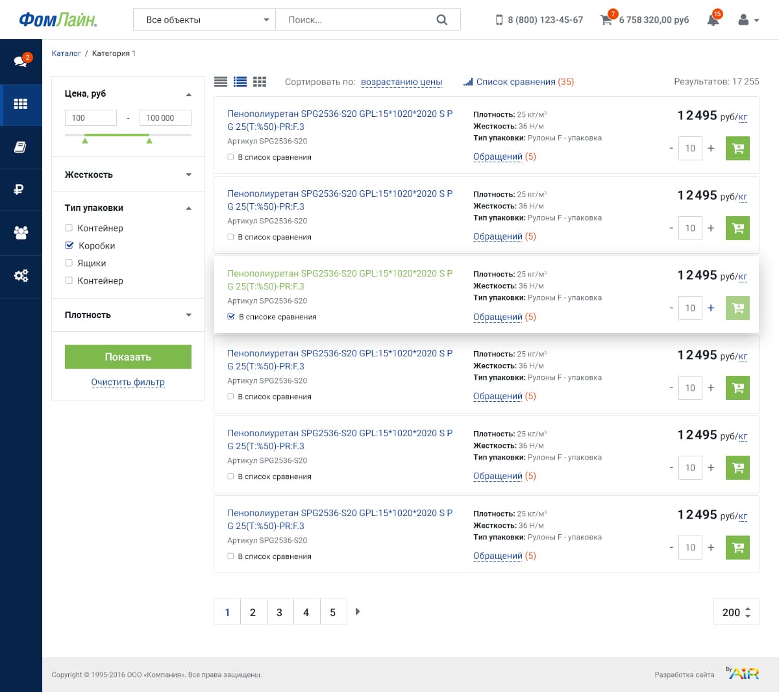Switch to grid tile view icon
This screenshot has width=779, height=692.
pyautogui.click(x=260, y=82)
